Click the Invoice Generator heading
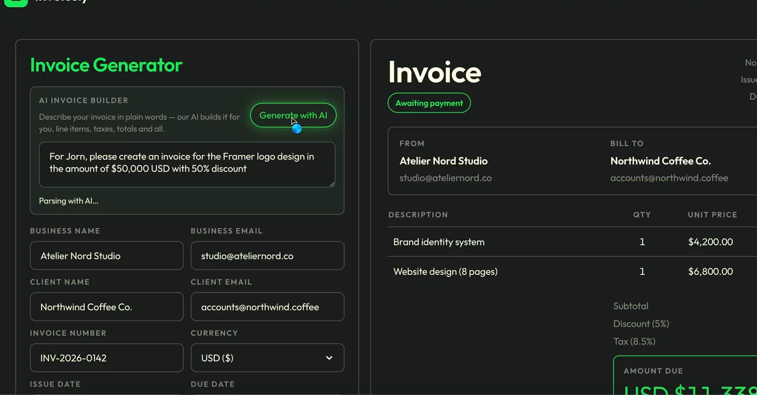 (x=106, y=65)
